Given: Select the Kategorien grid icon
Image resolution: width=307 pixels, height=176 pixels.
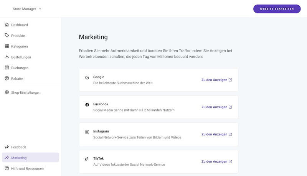Looking at the screenshot, I should pyautogui.click(x=7, y=46).
